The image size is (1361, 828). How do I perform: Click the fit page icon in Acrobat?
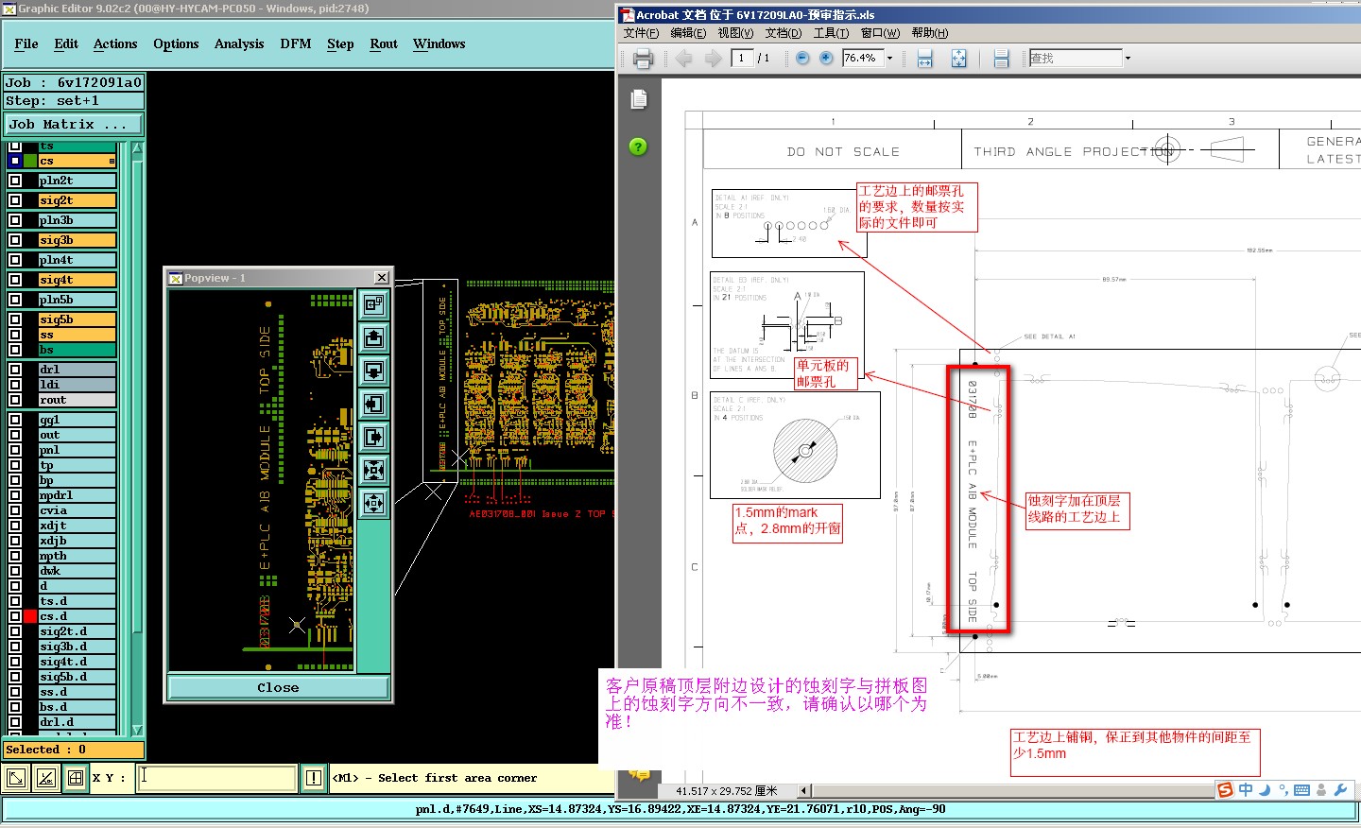958,59
